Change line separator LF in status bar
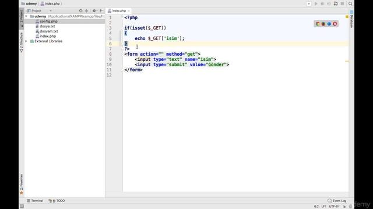373x209 pixels. [324, 207]
